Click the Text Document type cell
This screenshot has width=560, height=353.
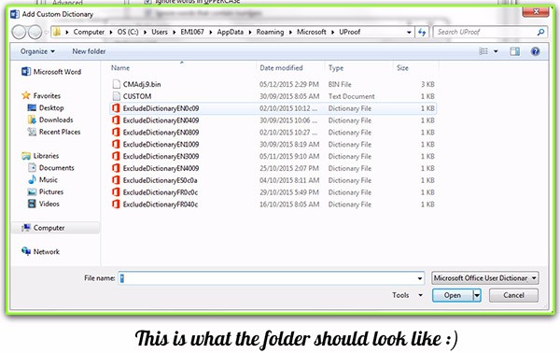[x=352, y=96]
